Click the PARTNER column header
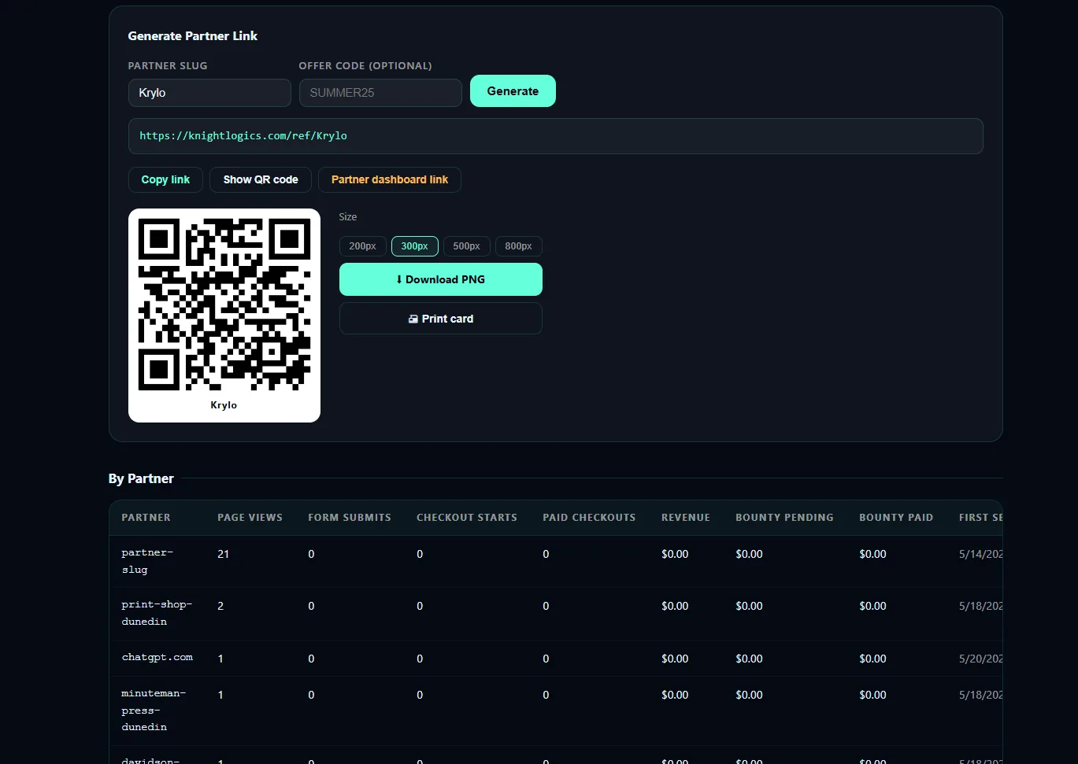Image resolution: width=1078 pixels, height=764 pixels. tap(146, 518)
